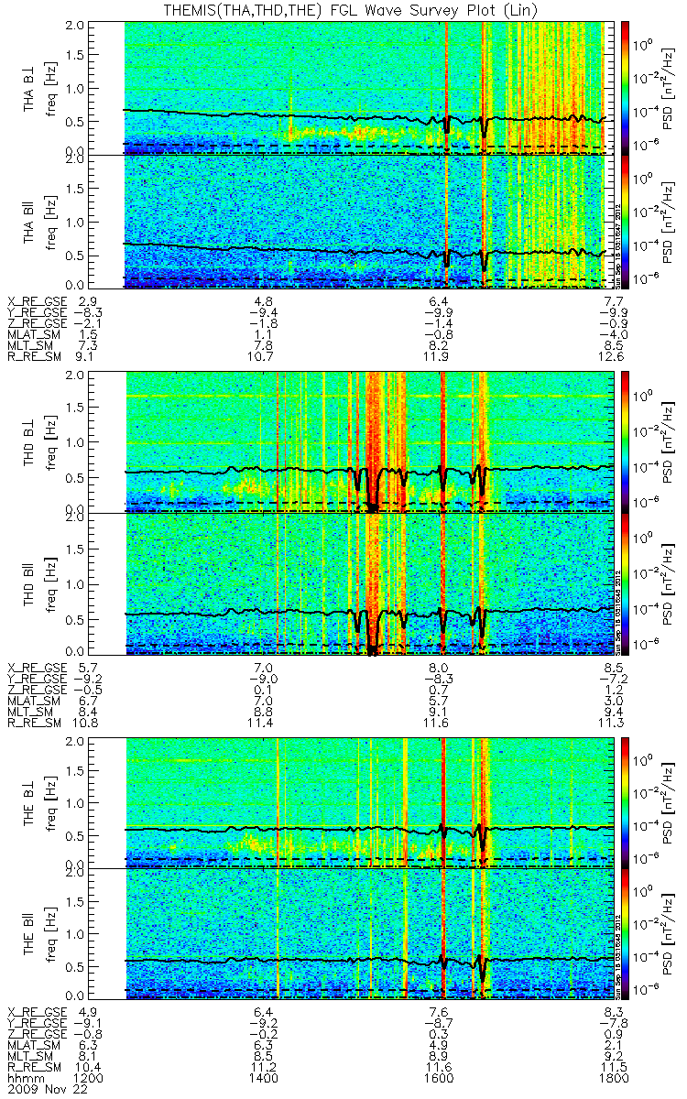Click the 'THA B||' axis label
Image resolution: width=687 pixels, height=1099 pixels.
tap(29, 221)
